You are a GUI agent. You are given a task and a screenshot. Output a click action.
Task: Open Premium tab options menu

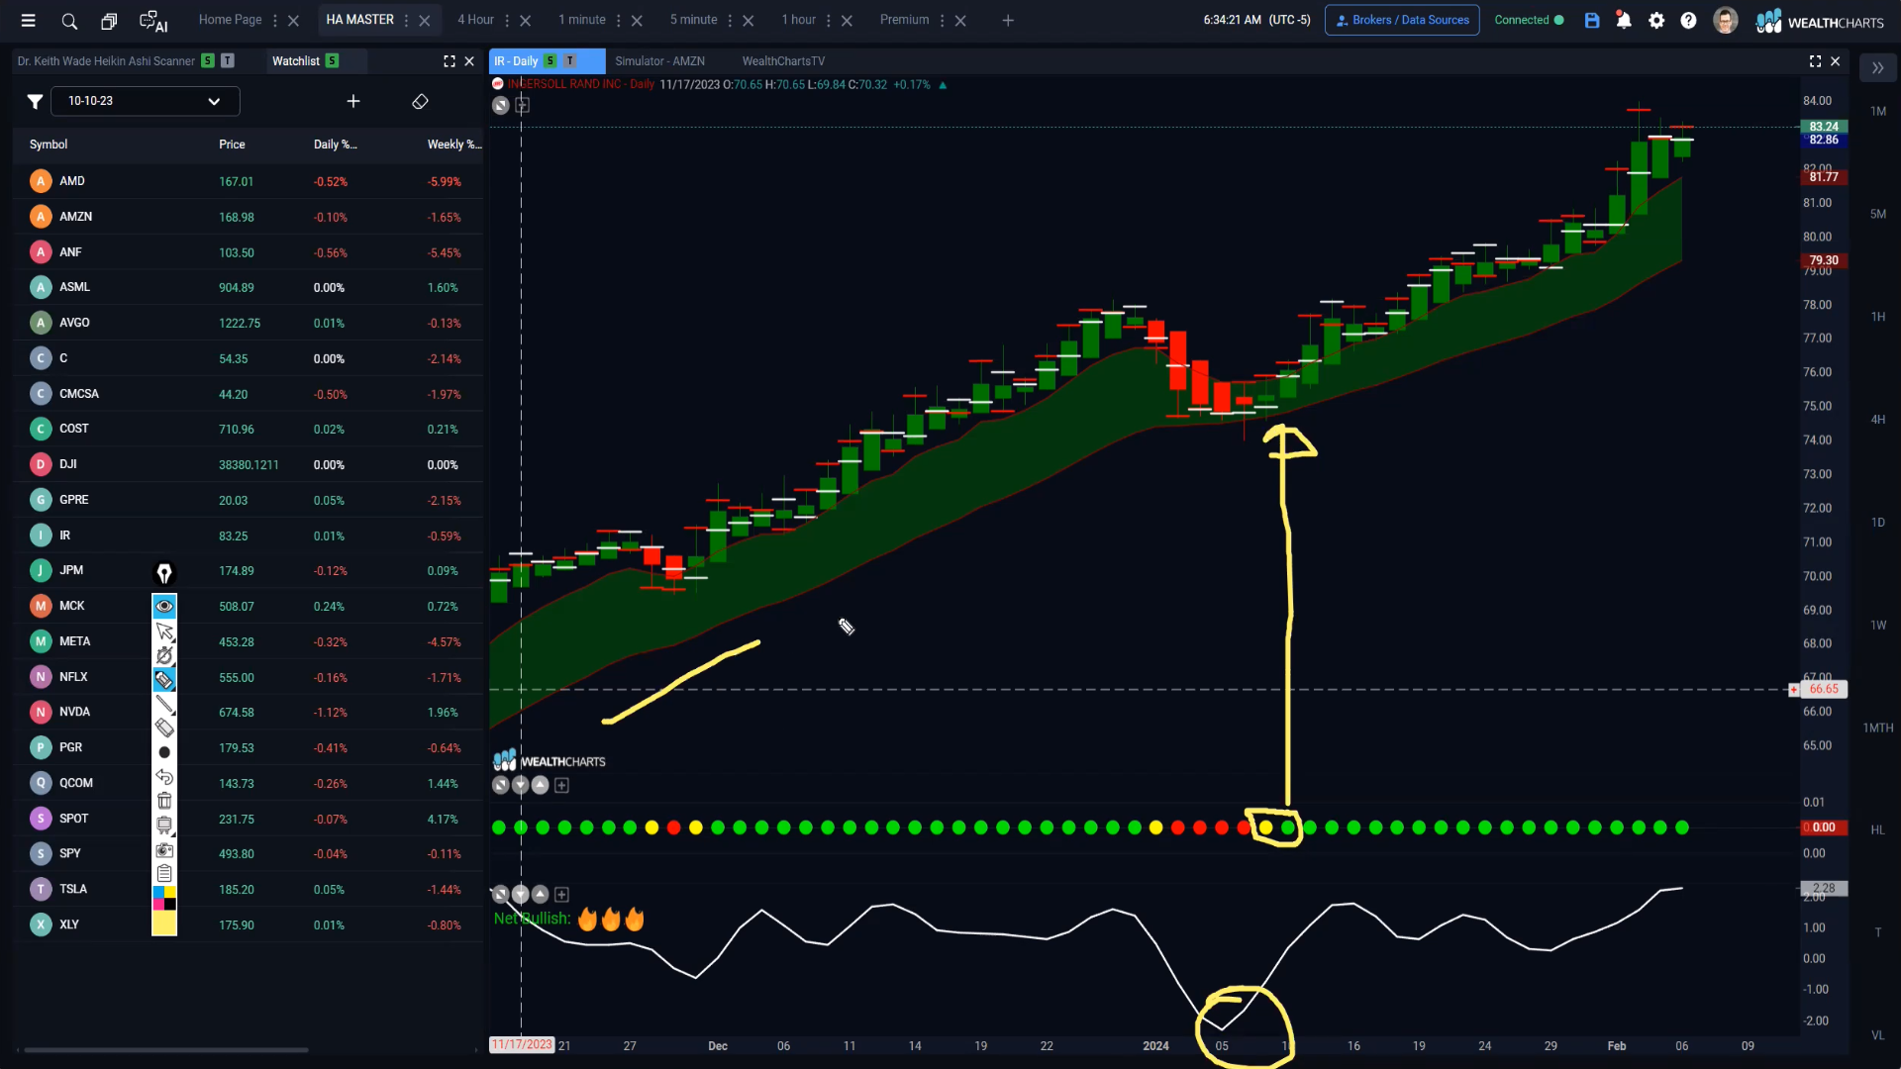pyautogui.click(x=942, y=20)
